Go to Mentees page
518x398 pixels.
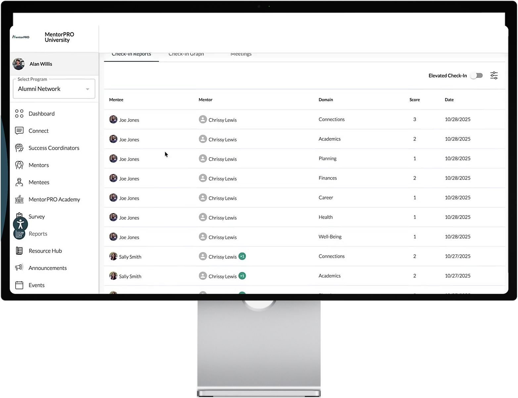39,182
